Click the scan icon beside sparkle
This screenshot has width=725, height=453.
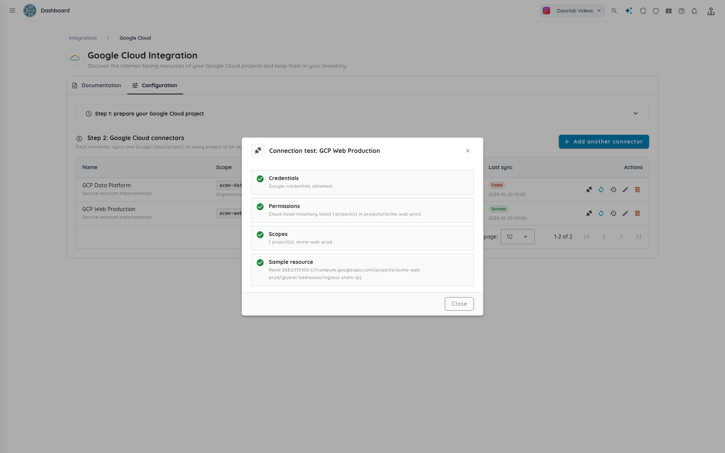pyautogui.click(x=643, y=11)
